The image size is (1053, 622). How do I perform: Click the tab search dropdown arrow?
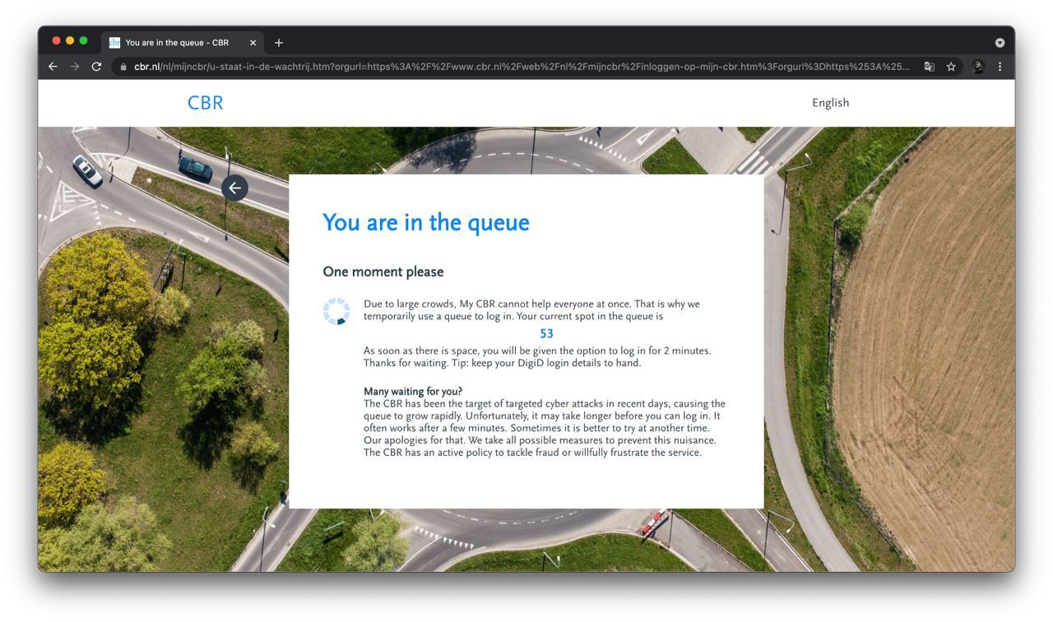coord(1000,43)
